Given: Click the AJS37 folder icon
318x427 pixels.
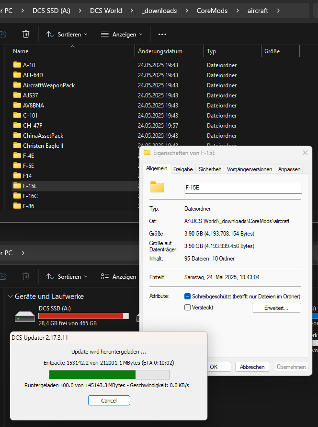Looking at the screenshot, I should tap(17, 95).
